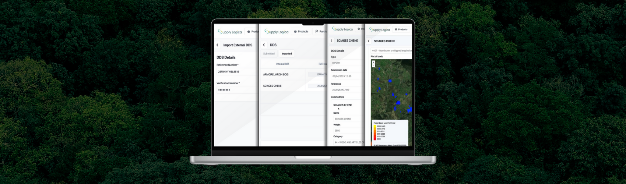Open the 4407 - Wood sawn commodity dropdown
The height and width of the screenshot is (184, 626).
tap(391, 51)
